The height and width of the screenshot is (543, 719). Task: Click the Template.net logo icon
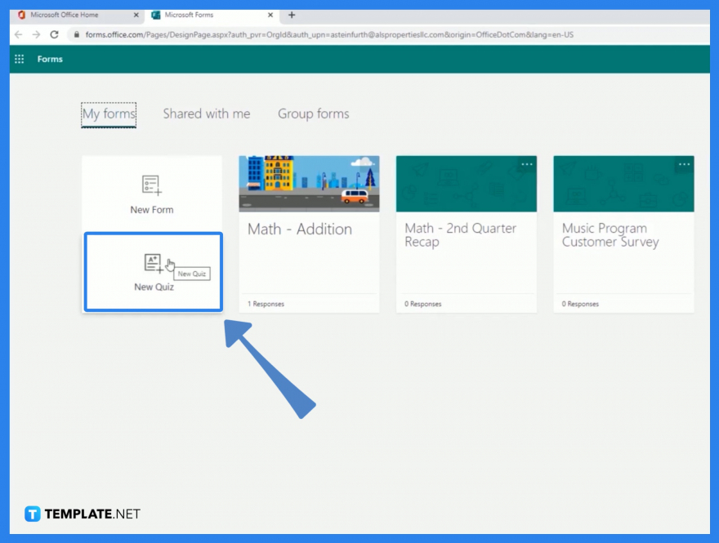click(x=33, y=514)
